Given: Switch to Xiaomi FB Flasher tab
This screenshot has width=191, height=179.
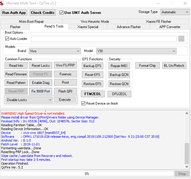Looking at the screenshot, I should coord(158,21).
